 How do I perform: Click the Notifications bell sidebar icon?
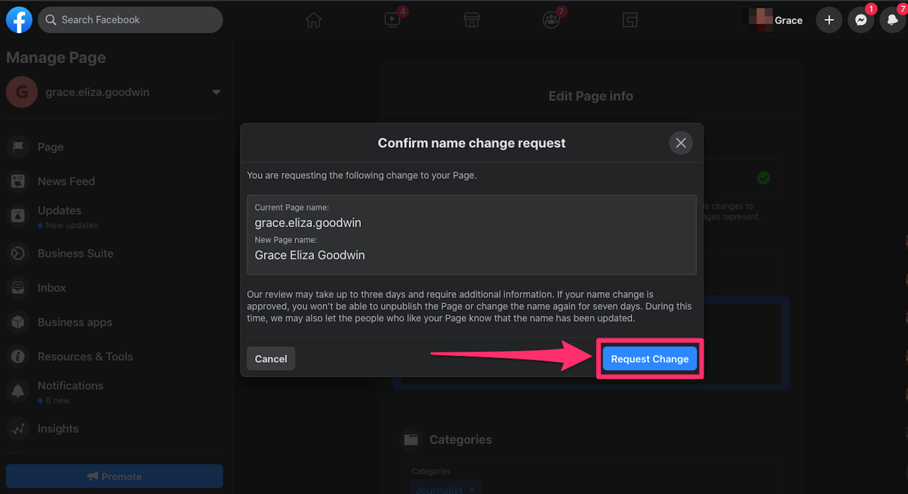pyautogui.click(x=18, y=391)
